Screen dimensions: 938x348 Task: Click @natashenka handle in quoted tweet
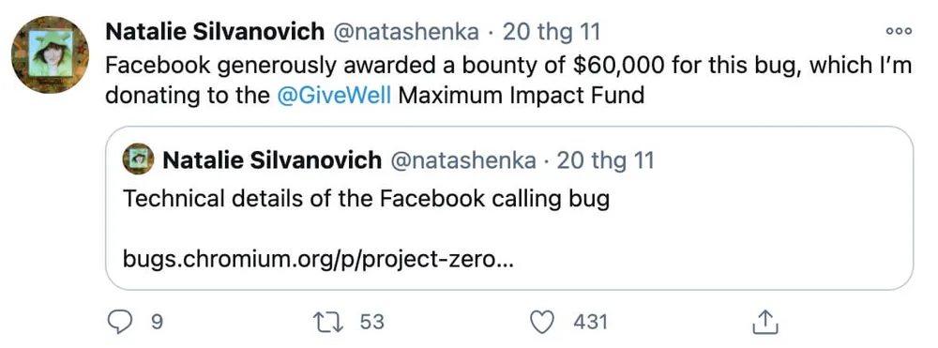pyautogui.click(x=462, y=160)
